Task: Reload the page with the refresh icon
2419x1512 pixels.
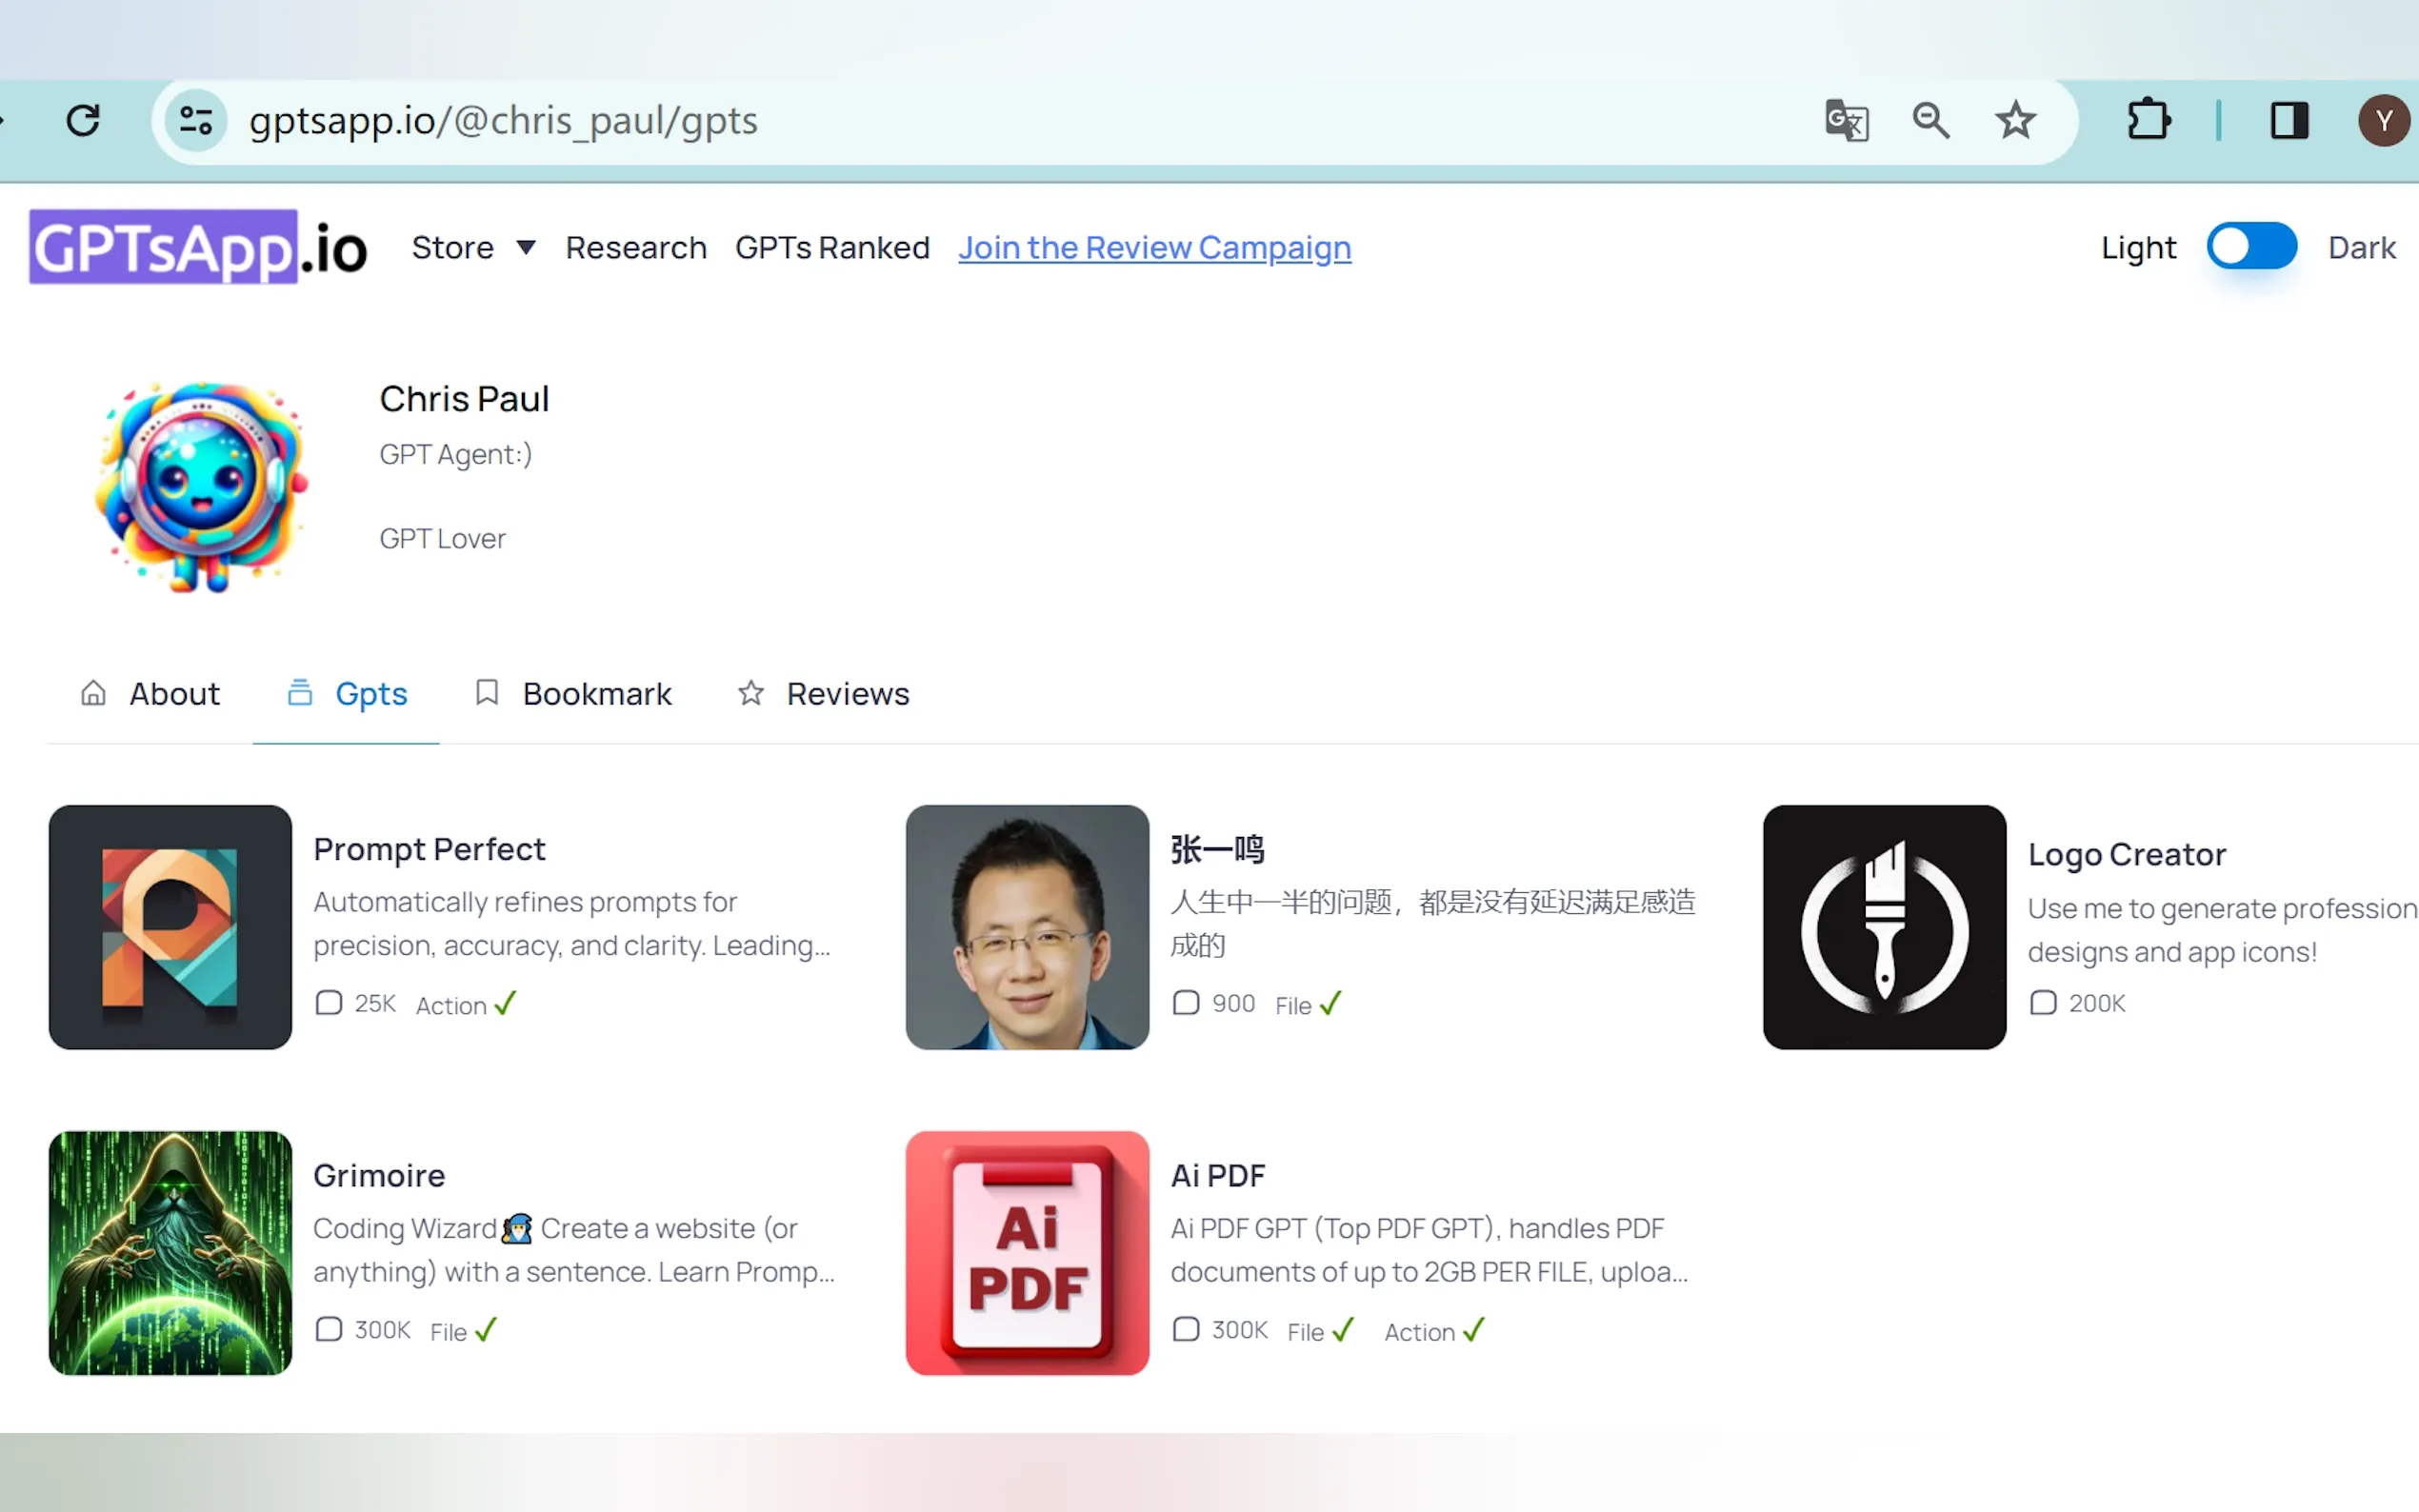Action: [x=83, y=121]
